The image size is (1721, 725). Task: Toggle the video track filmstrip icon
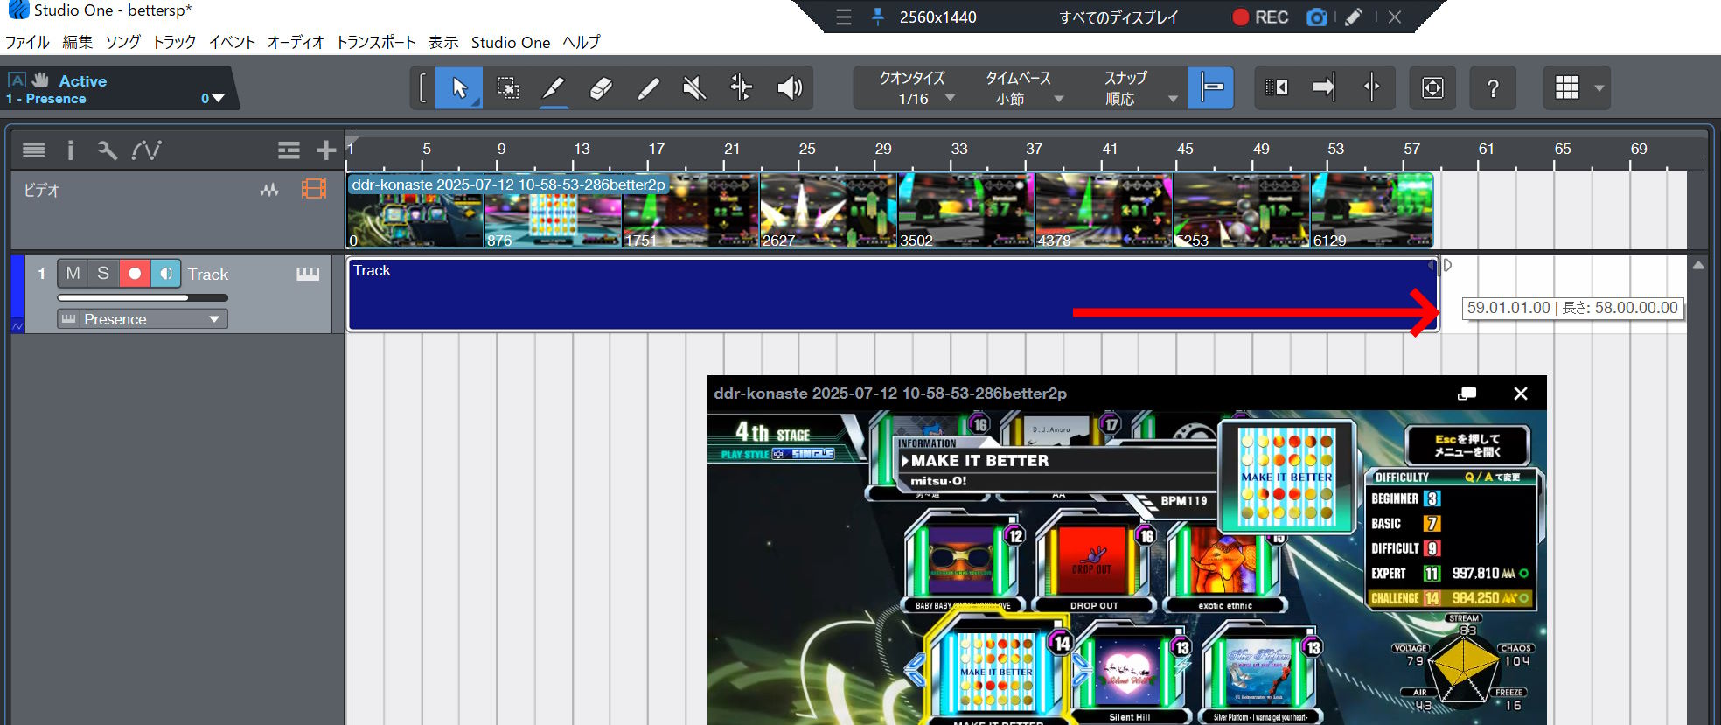point(314,189)
